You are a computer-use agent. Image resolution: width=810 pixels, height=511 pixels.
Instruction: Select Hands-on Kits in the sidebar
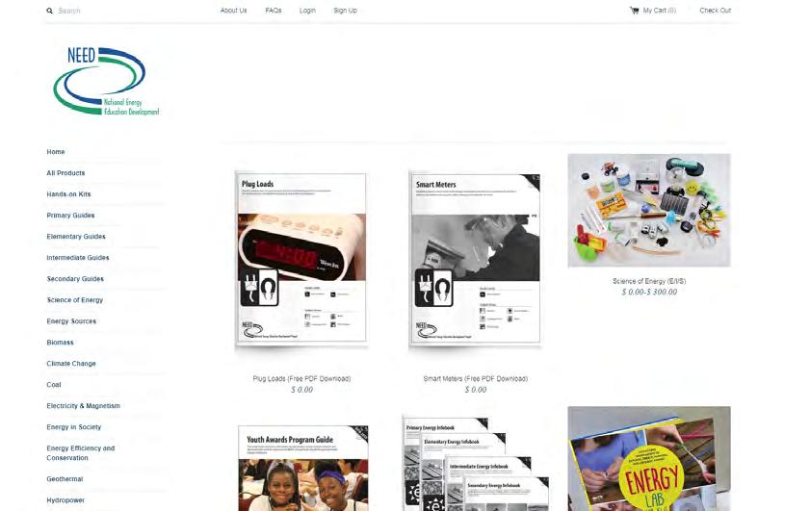coord(68,194)
